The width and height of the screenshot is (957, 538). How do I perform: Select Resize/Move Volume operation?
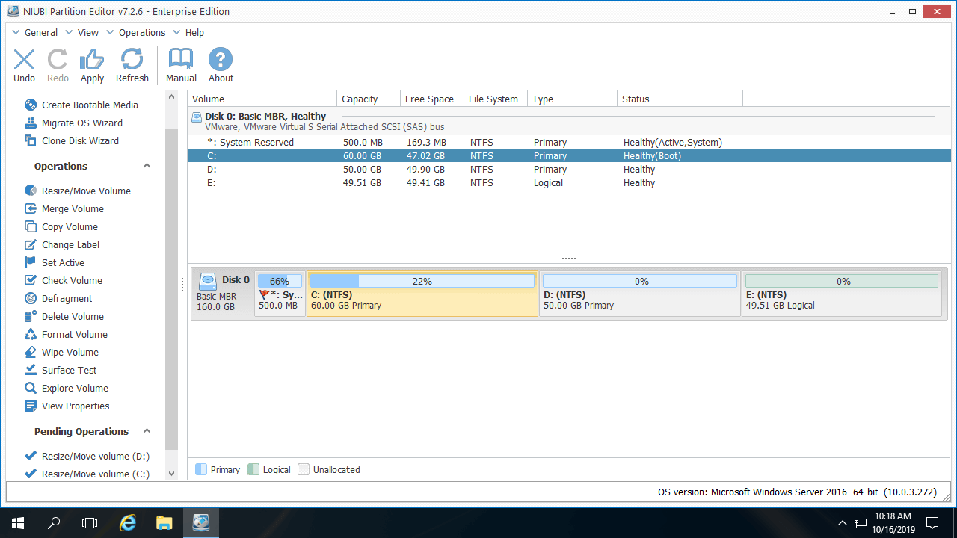tap(86, 191)
